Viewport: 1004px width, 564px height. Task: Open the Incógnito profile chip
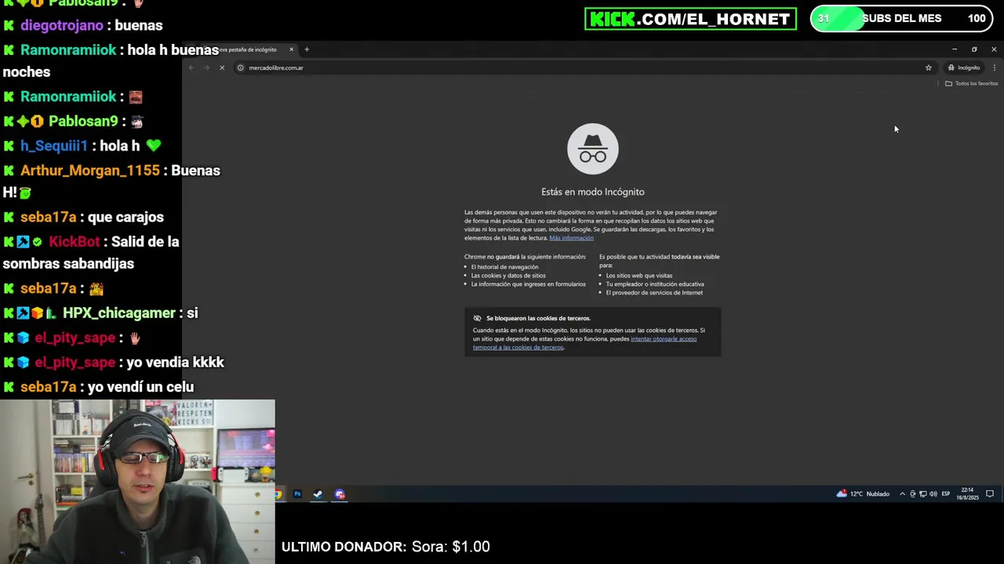pyautogui.click(x=964, y=67)
